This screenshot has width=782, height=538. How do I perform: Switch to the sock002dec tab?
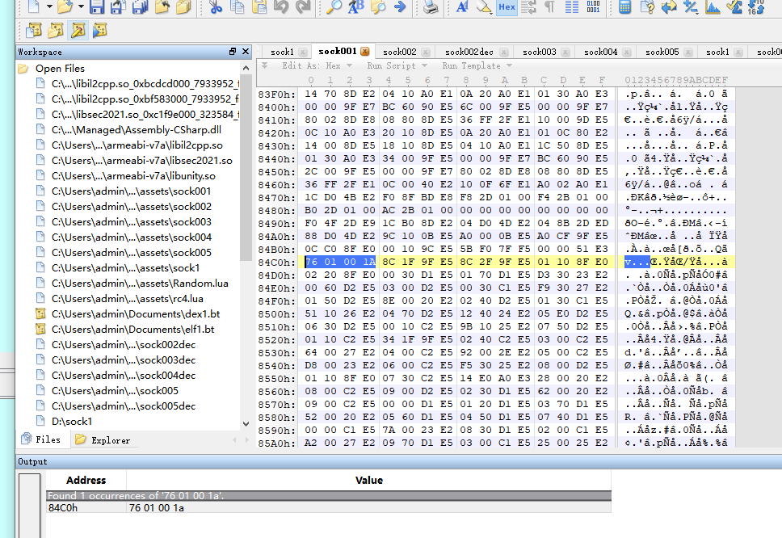(x=469, y=52)
